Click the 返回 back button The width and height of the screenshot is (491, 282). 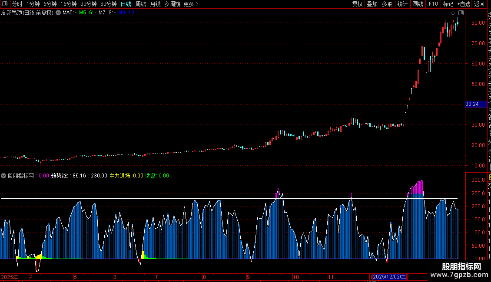[x=479, y=4]
